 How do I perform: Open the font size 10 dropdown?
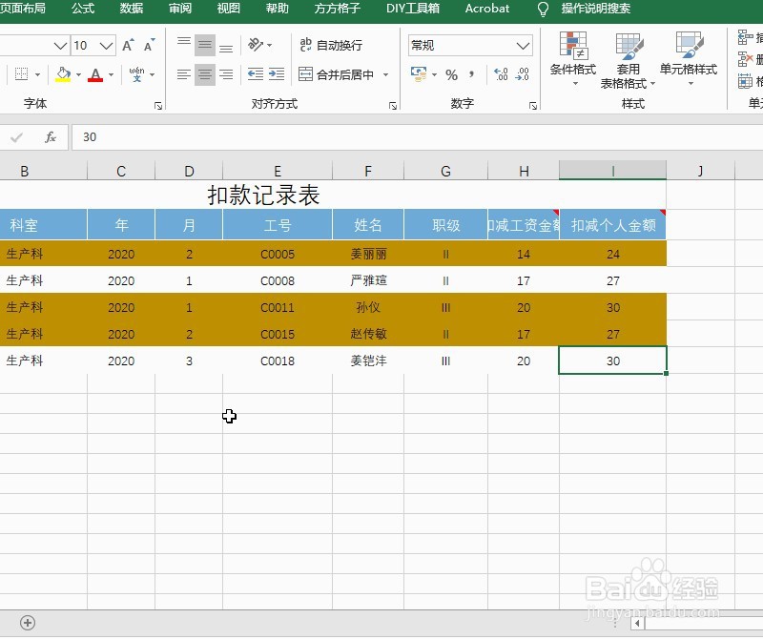pos(105,45)
